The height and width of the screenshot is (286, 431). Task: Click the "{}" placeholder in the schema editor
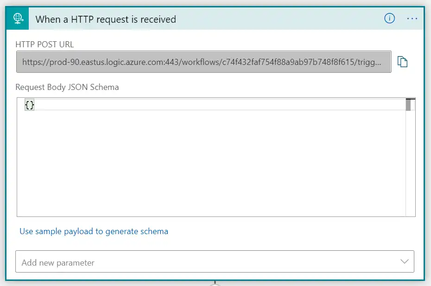click(29, 105)
